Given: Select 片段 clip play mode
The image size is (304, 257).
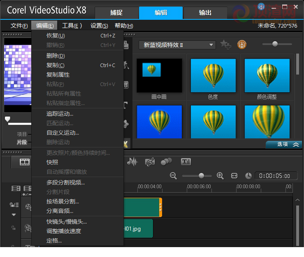Looking at the screenshot, I should pos(22,142).
